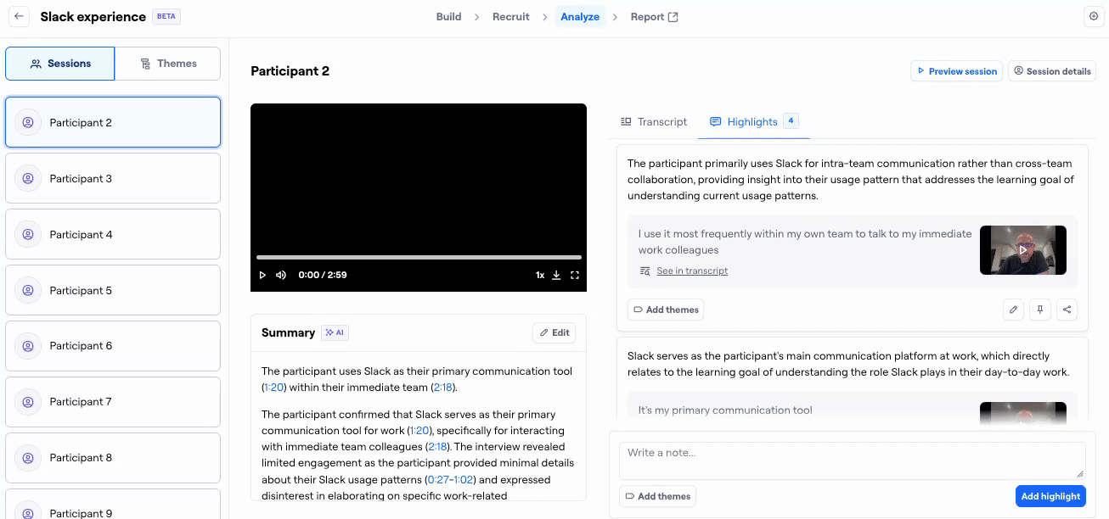Edit the first highlight with pencil icon
The width and height of the screenshot is (1109, 519).
point(1013,310)
